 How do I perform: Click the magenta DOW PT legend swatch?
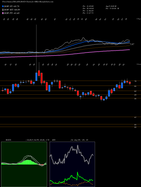coord(3,13)
